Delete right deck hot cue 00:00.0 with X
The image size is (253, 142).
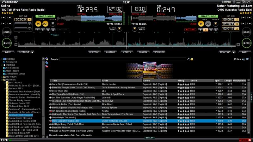[237, 20]
